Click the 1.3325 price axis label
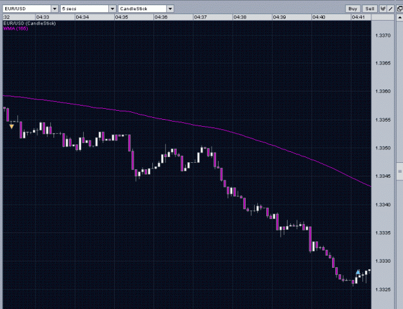Screen dimensions: 403x309 pos(383,290)
